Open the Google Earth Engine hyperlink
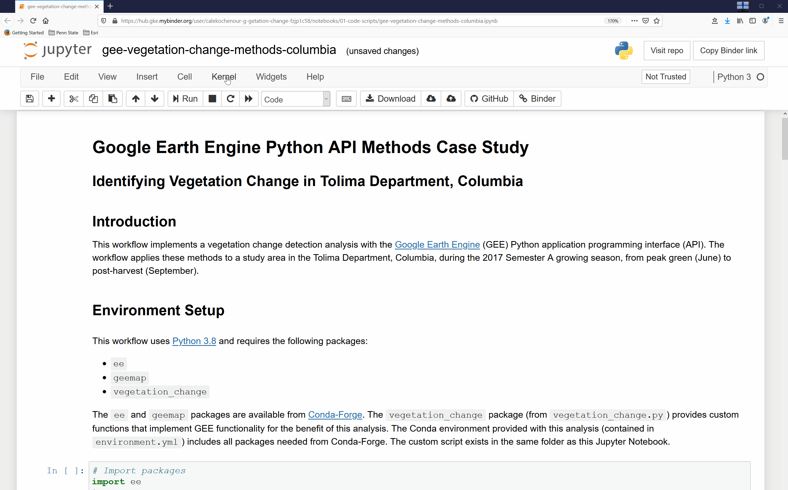The image size is (788, 490). (437, 244)
